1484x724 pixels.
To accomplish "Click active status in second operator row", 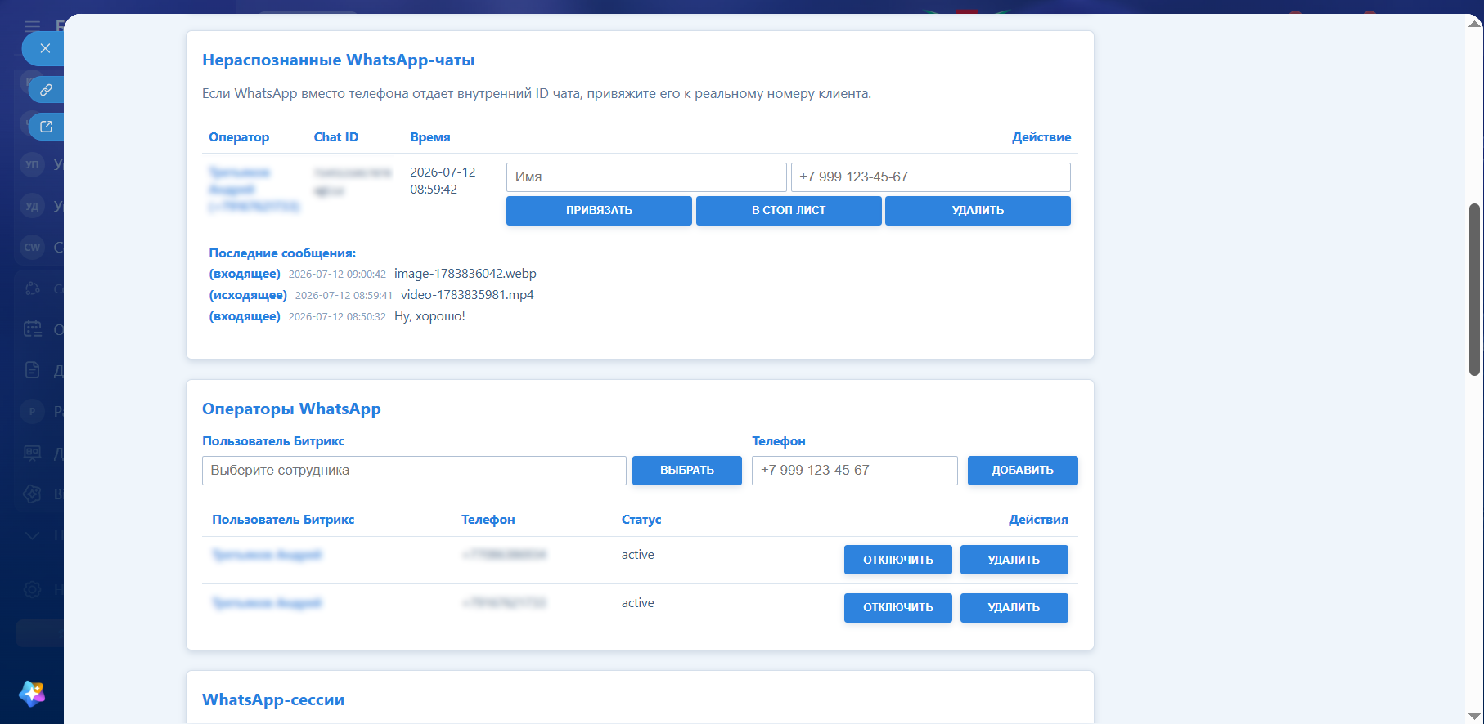I will point(638,603).
